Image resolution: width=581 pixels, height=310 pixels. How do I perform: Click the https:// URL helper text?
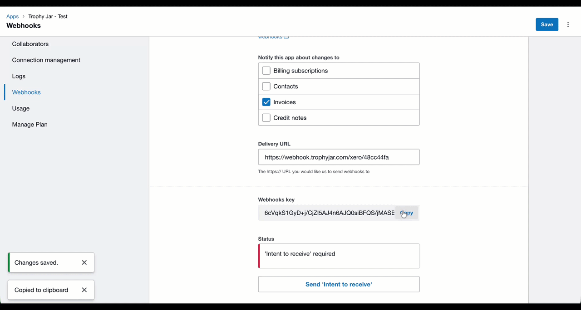(314, 172)
